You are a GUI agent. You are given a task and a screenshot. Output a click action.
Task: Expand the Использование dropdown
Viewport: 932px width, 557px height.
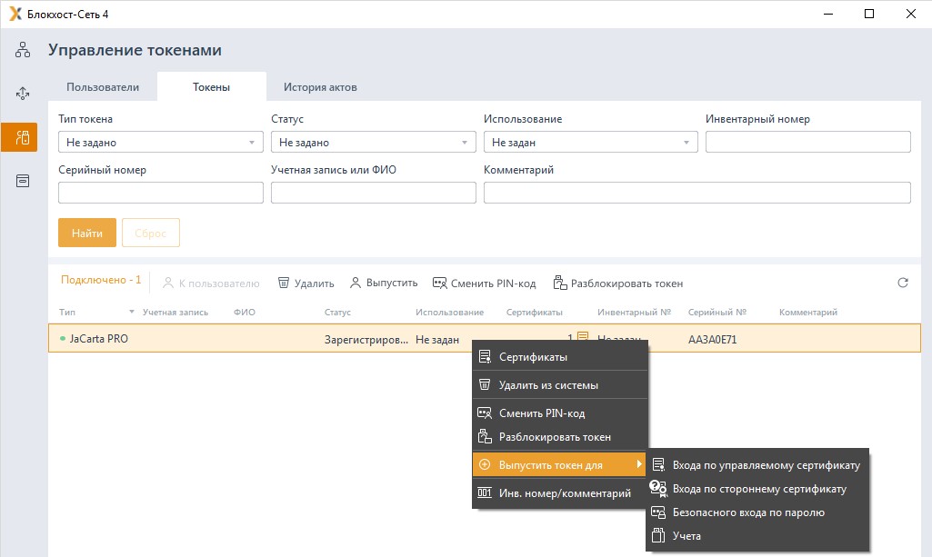coord(590,143)
